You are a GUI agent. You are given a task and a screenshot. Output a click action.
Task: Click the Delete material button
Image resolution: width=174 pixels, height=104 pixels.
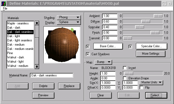pos(43,86)
